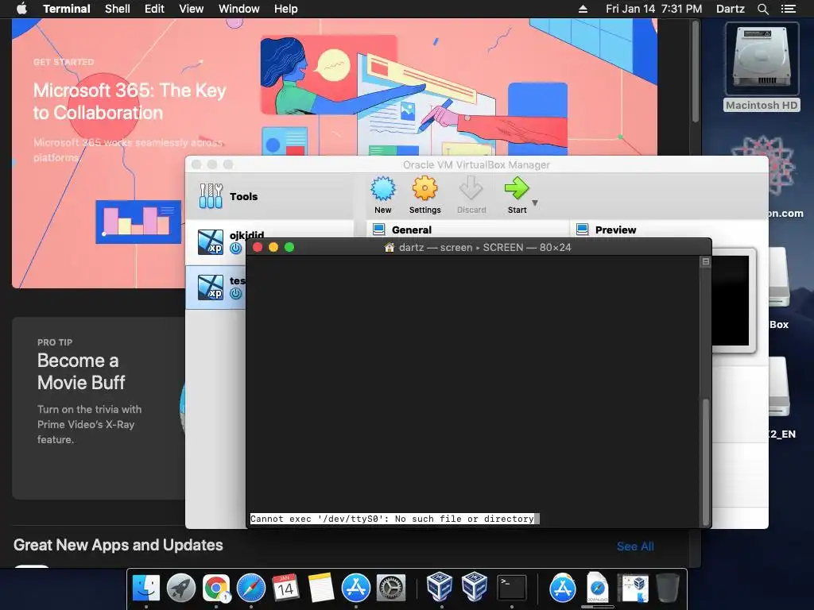Open Safari compass in the Dock
The height and width of the screenshot is (610, 814).
pos(251,589)
